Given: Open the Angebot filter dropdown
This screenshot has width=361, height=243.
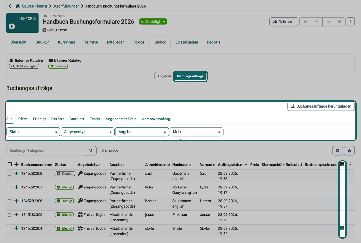Looking at the screenshot, I should (142, 132).
